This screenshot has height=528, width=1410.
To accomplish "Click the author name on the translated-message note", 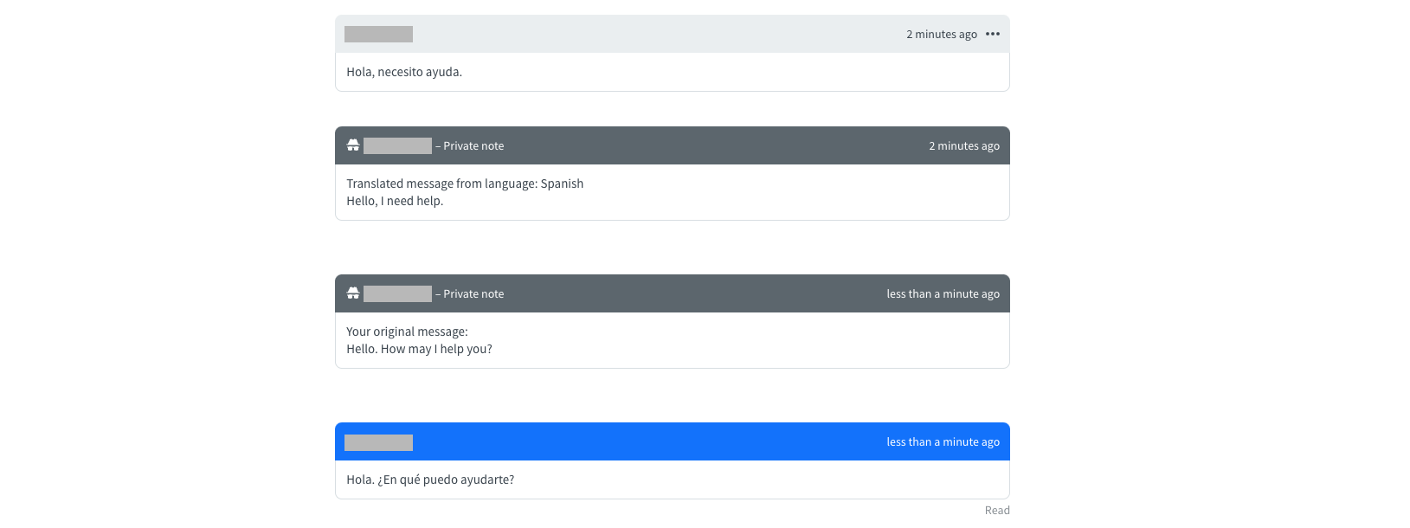I will [x=397, y=146].
